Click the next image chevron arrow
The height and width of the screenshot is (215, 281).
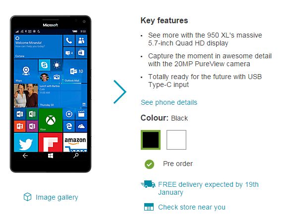[x=120, y=92]
